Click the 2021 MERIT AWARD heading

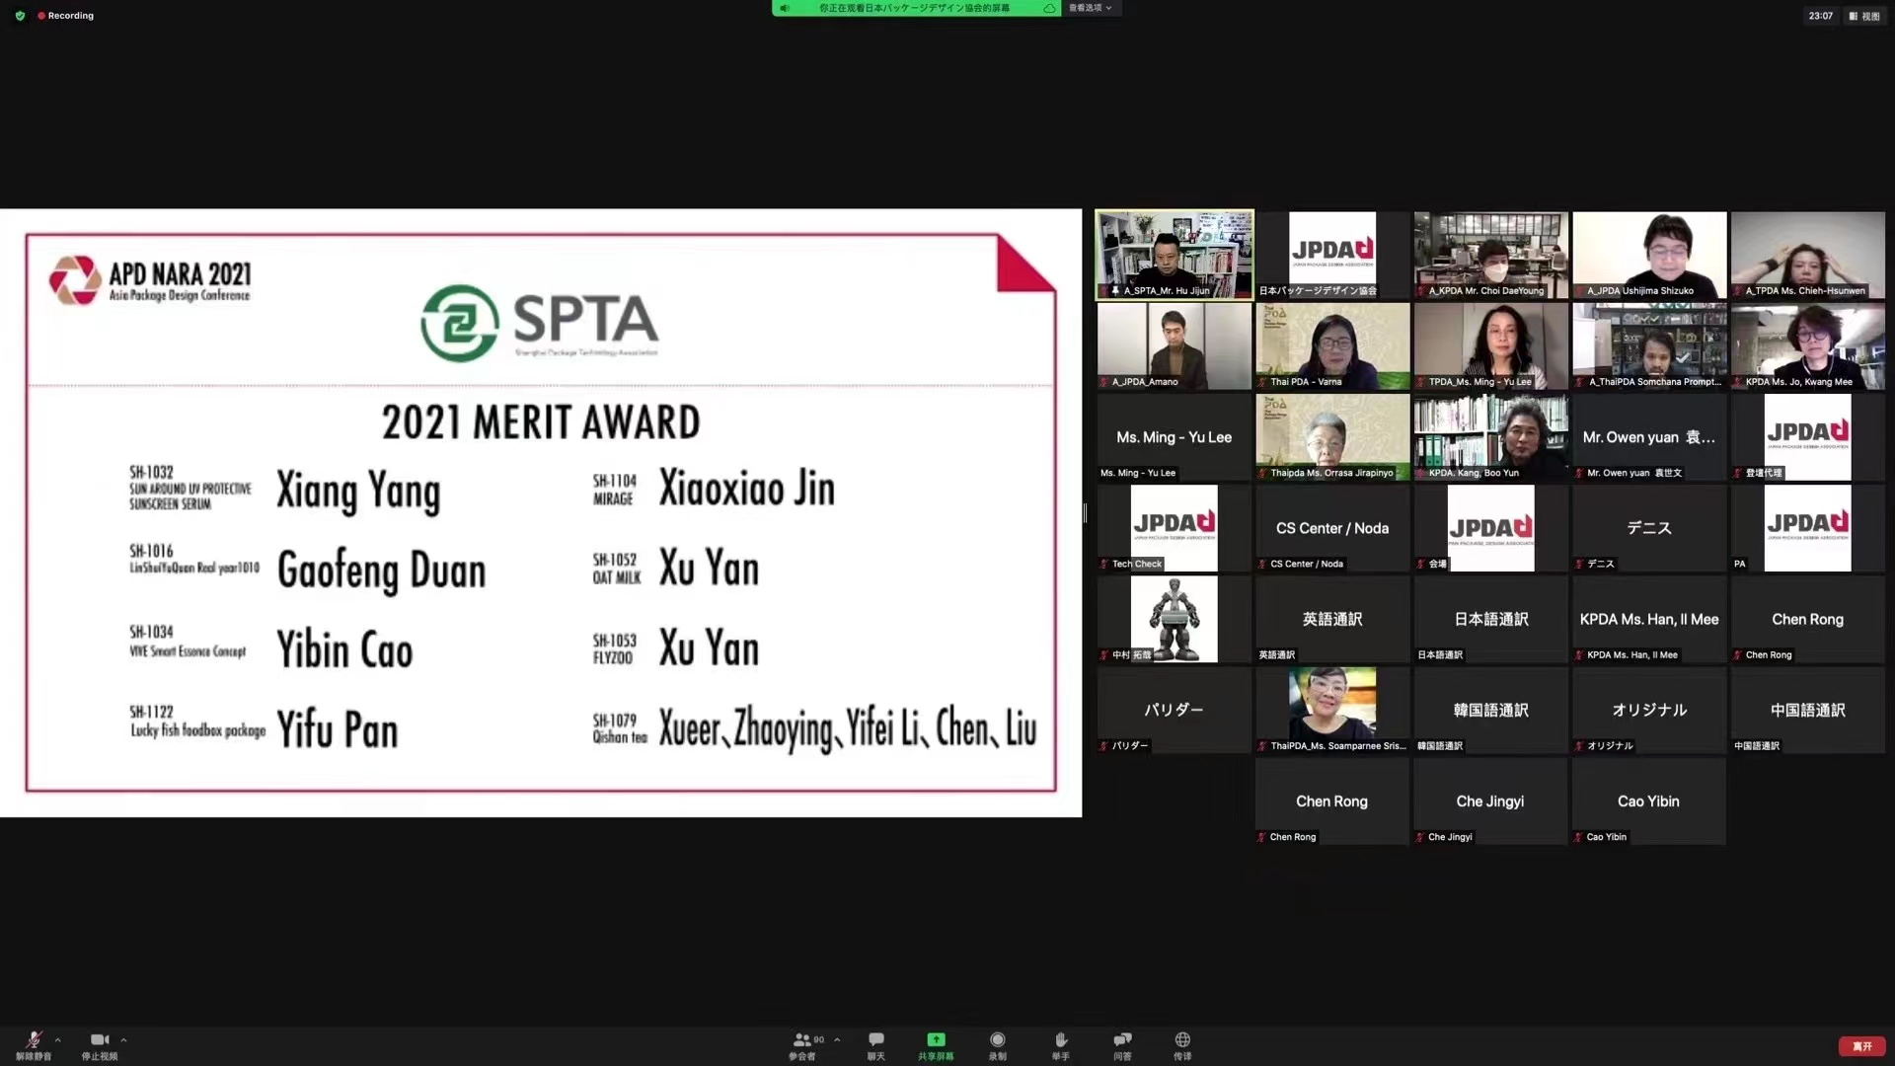click(x=541, y=422)
